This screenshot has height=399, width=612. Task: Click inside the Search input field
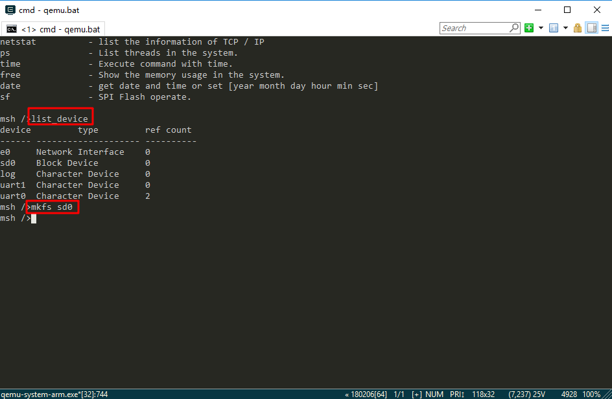[473, 28]
